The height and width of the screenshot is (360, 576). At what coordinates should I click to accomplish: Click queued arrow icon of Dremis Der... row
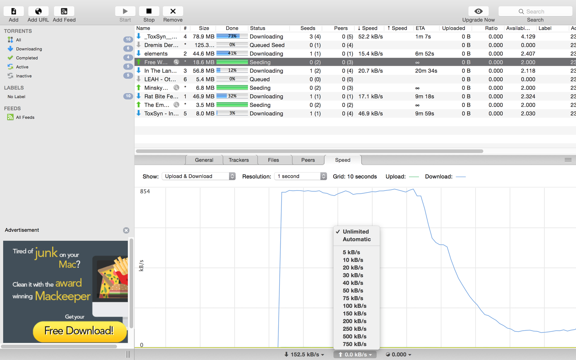pyautogui.click(x=139, y=45)
